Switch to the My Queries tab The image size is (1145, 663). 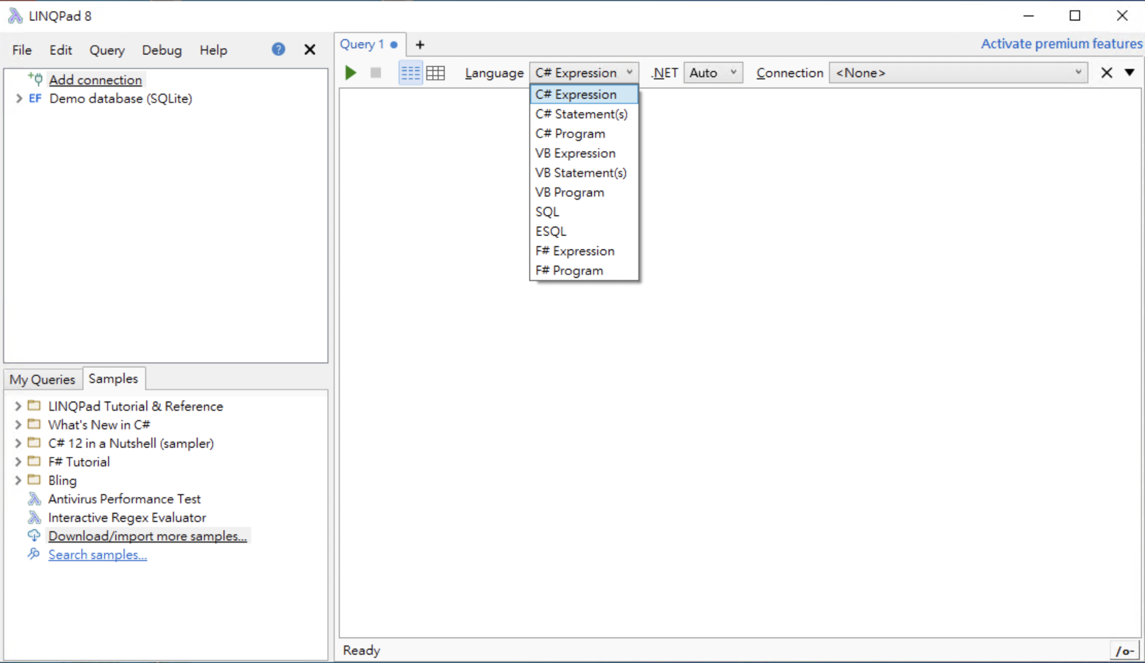pyautogui.click(x=42, y=379)
